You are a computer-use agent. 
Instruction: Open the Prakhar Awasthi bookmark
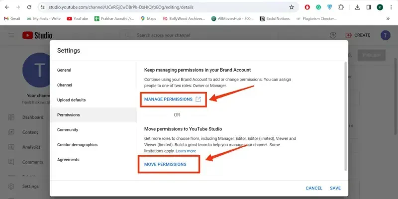tap(114, 18)
